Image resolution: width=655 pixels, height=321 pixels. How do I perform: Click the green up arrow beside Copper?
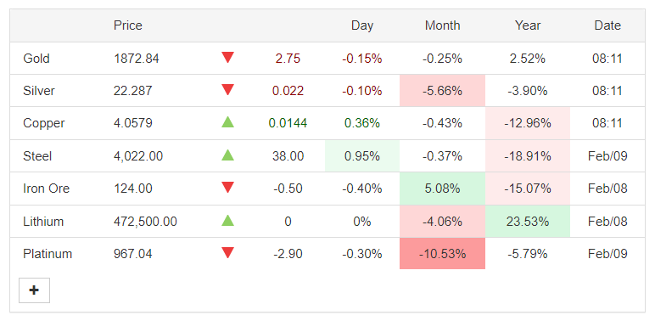click(x=227, y=122)
